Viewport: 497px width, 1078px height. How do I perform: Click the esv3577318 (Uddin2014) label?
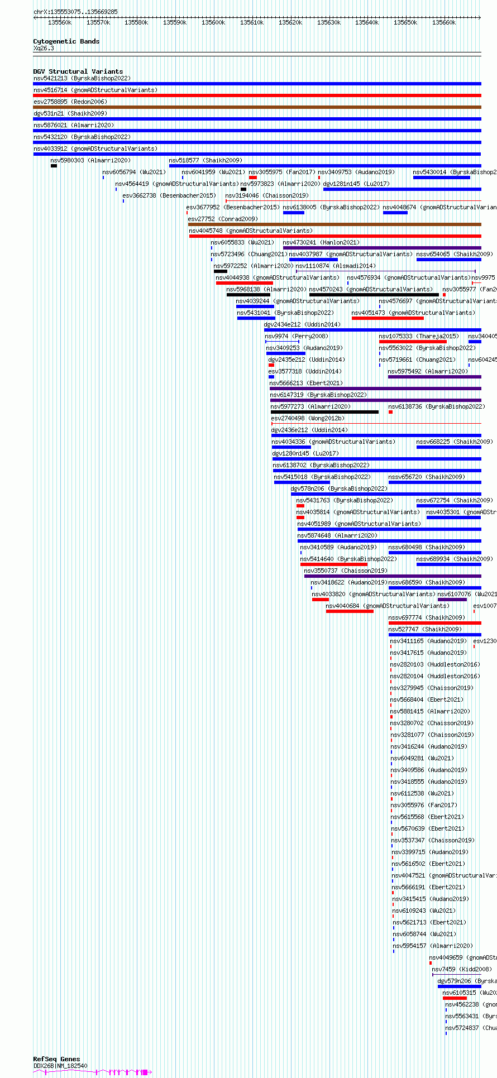(x=304, y=372)
